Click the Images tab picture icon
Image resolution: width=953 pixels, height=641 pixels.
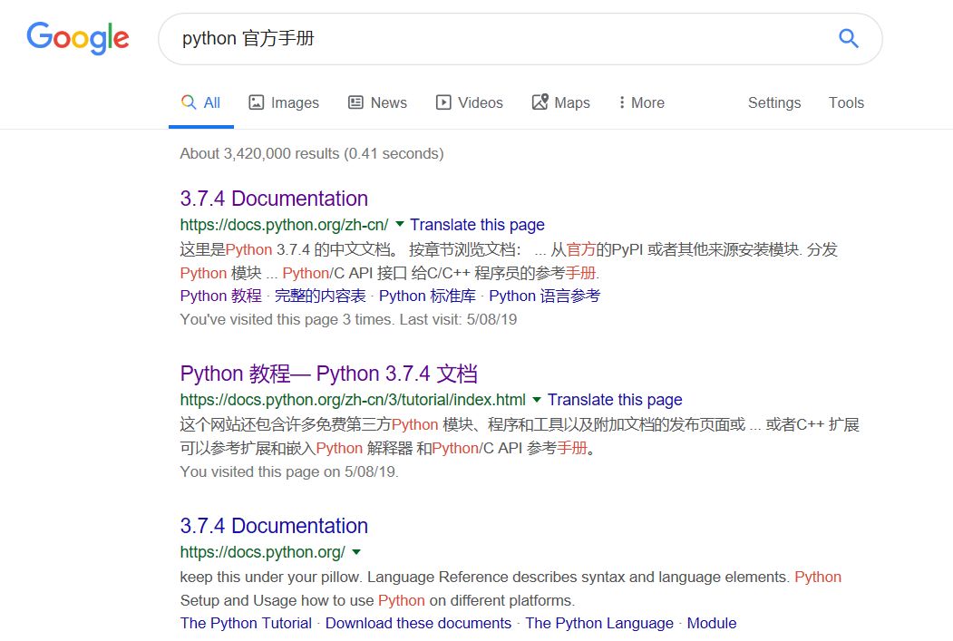coord(257,102)
